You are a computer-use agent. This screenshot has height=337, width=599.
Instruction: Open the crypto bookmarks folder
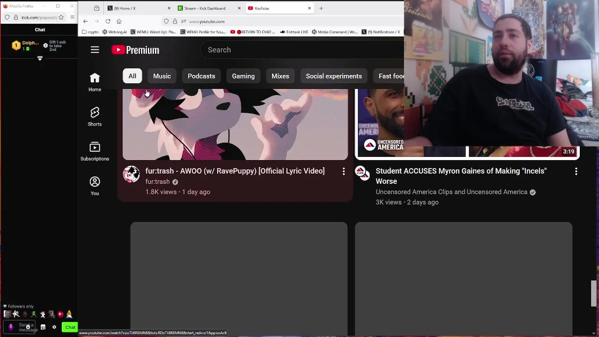tap(90, 32)
